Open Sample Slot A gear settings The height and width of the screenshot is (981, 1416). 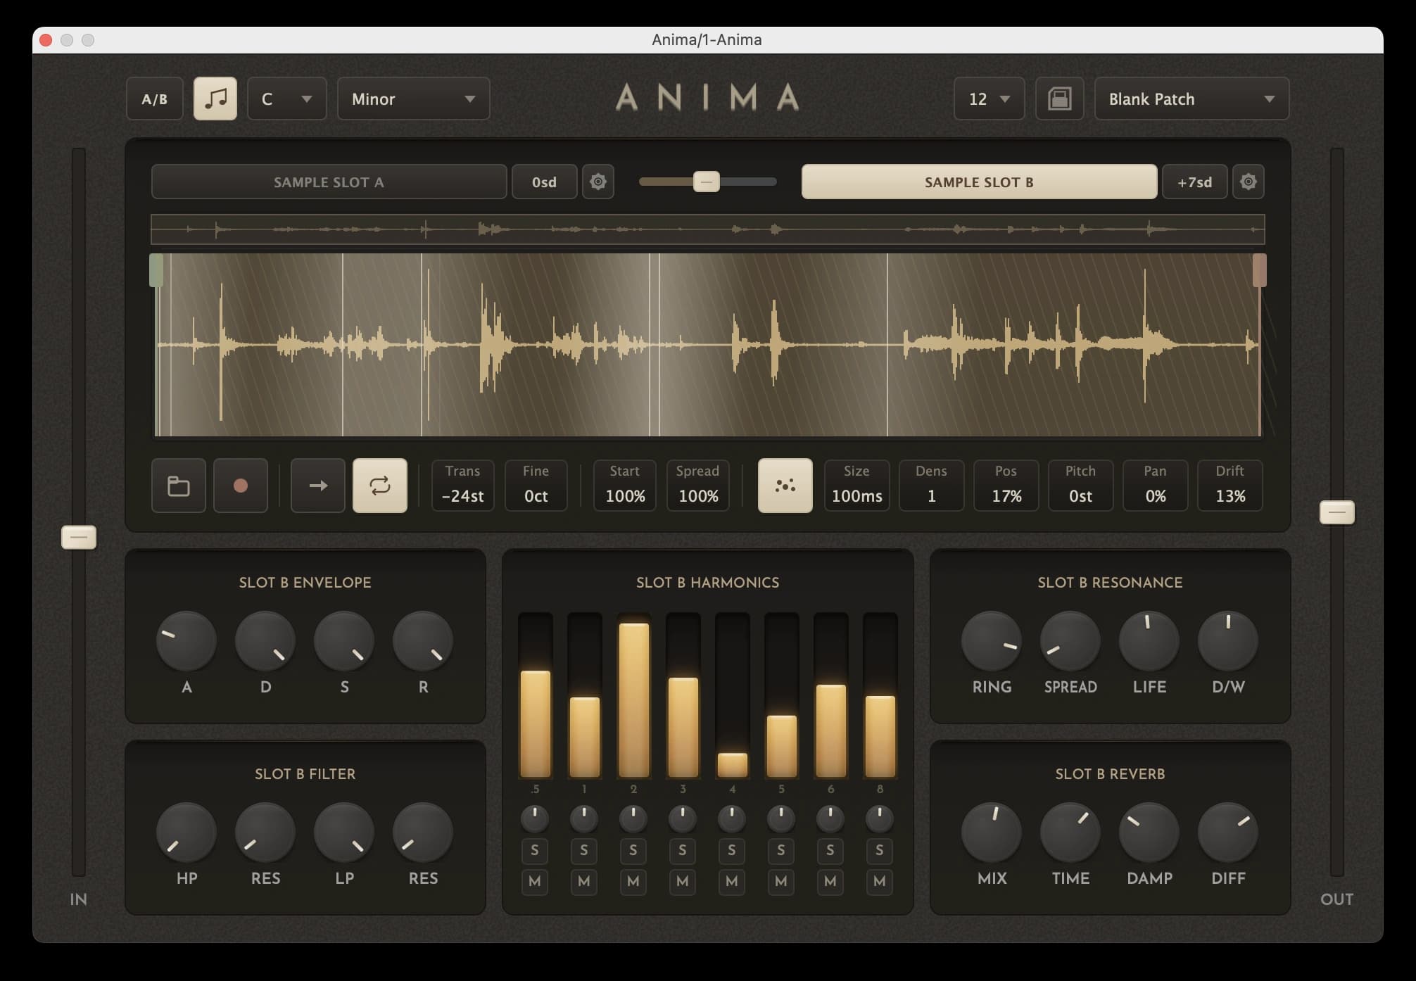point(598,182)
